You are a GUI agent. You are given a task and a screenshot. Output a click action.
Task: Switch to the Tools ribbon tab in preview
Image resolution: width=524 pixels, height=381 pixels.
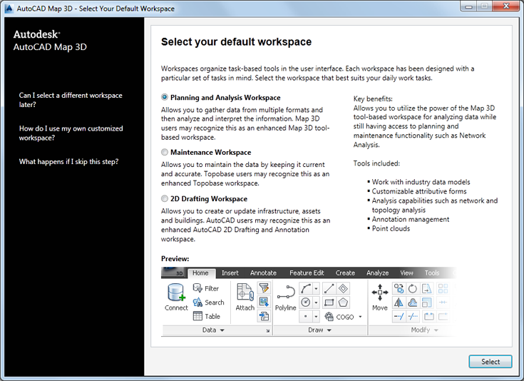coord(432,273)
